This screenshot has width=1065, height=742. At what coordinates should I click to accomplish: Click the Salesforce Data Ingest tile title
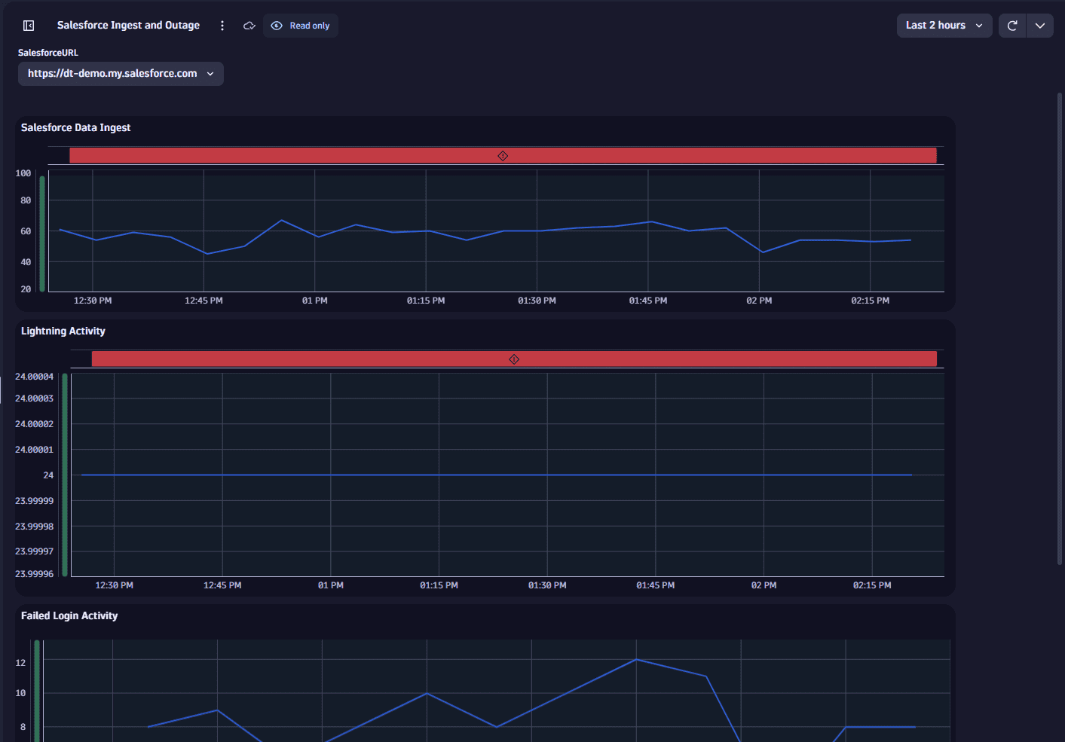(75, 128)
